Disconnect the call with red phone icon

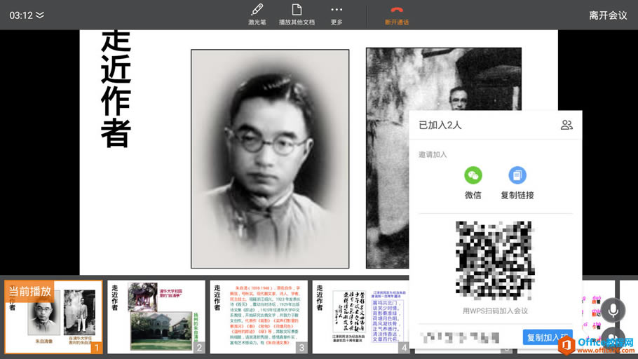[397, 15]
